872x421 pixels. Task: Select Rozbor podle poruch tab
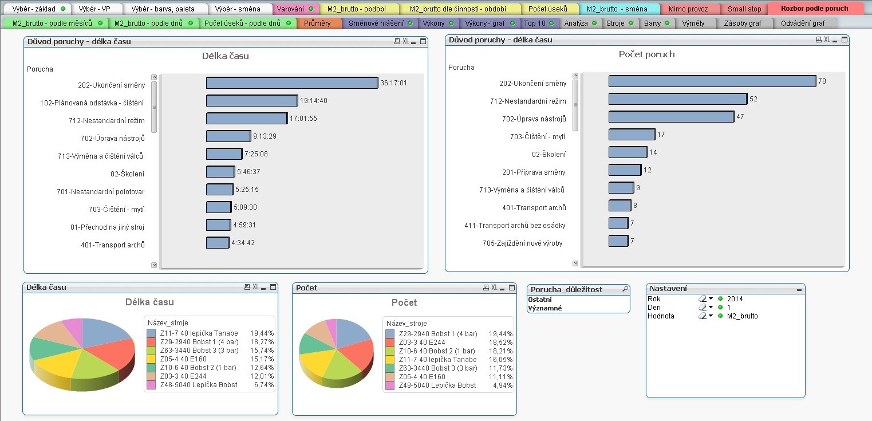pos(815,9)
